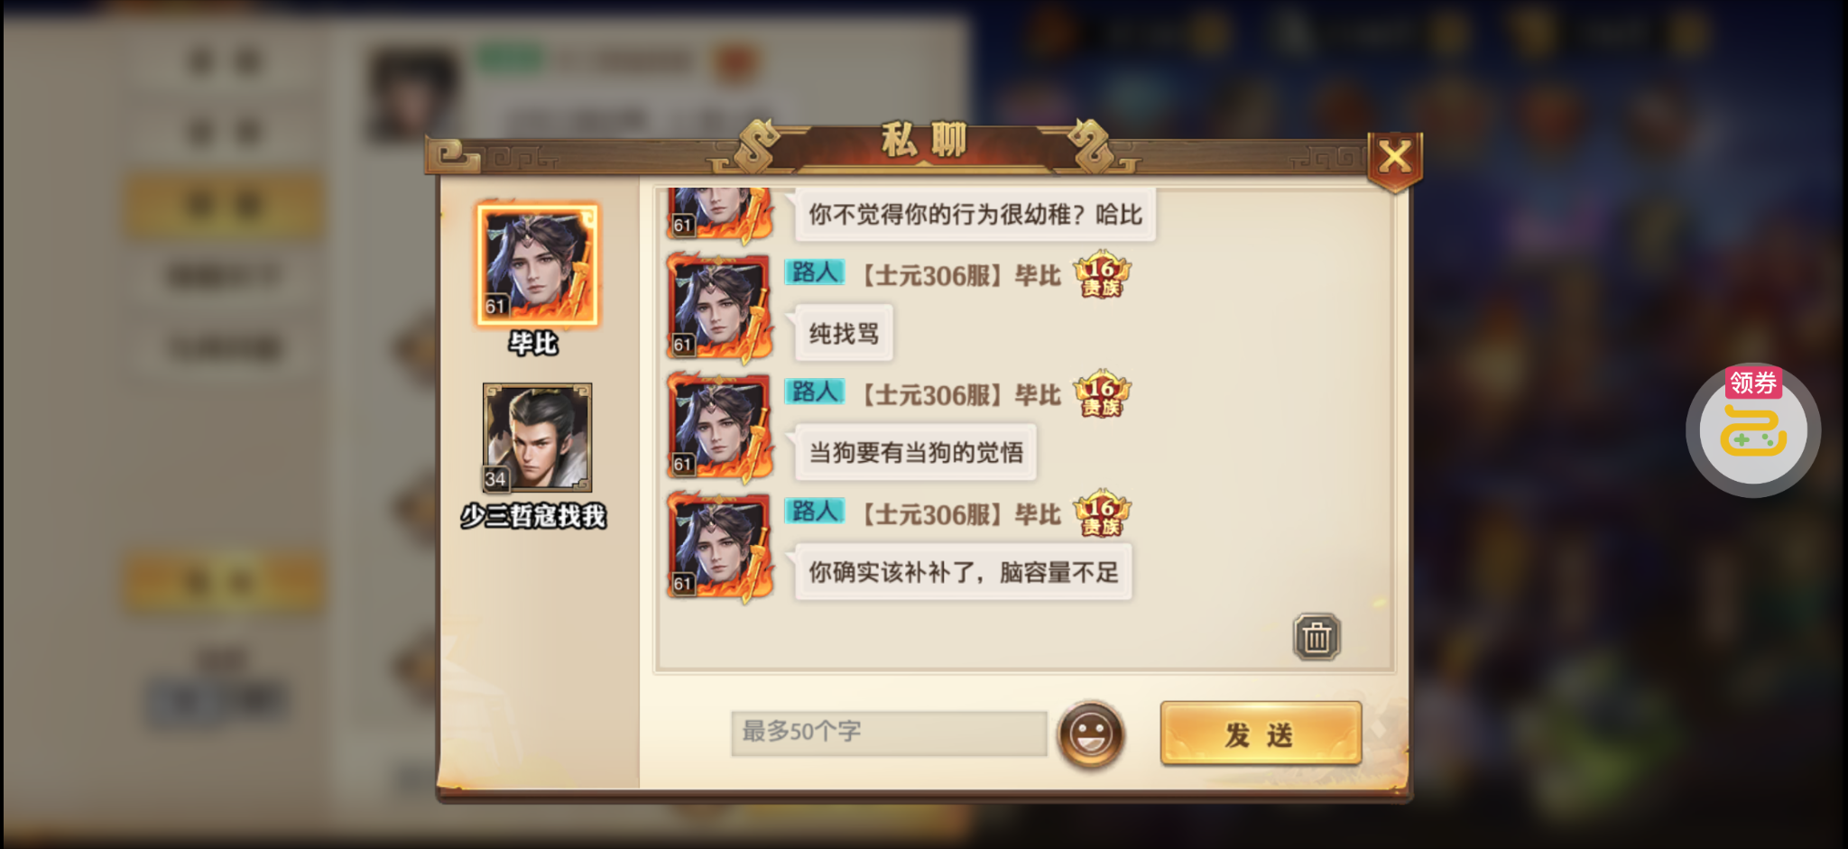
Task: Click player name 【士元306服】毕比 above 脑容量不足
Action: pos(959,515)
